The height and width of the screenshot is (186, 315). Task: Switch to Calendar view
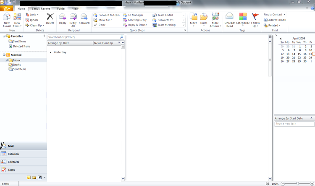tap(23, 154)
